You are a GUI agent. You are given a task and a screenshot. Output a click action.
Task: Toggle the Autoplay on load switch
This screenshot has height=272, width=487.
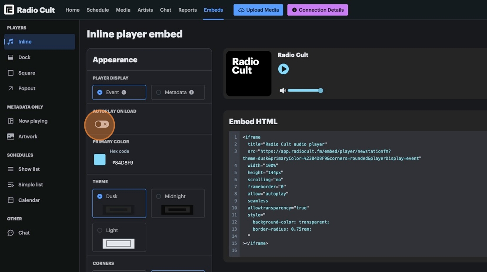coord(102,124)
